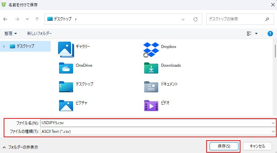Click 新しいフォルダー to create new folder

pos(39,34)
